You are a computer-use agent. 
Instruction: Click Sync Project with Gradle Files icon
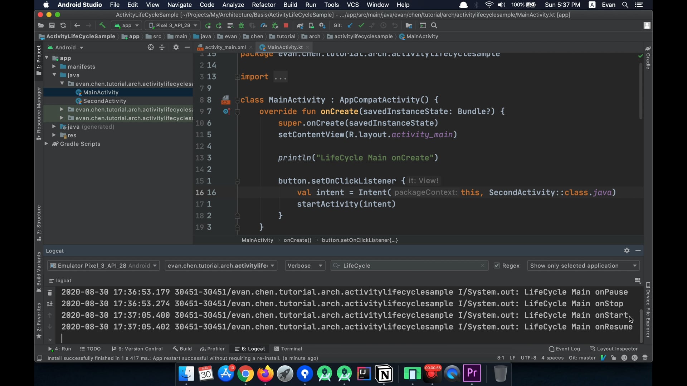[300, 25]
